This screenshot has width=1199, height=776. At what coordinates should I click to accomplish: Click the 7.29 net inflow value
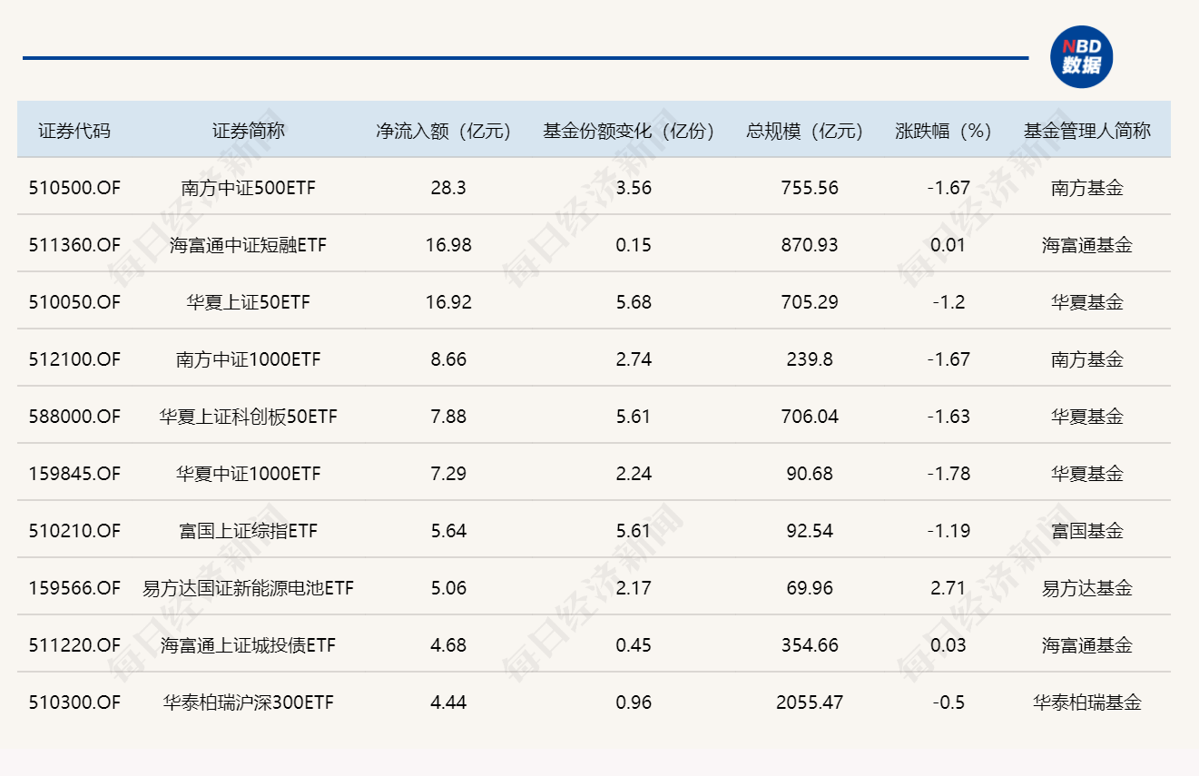click(x=448, y=474)
